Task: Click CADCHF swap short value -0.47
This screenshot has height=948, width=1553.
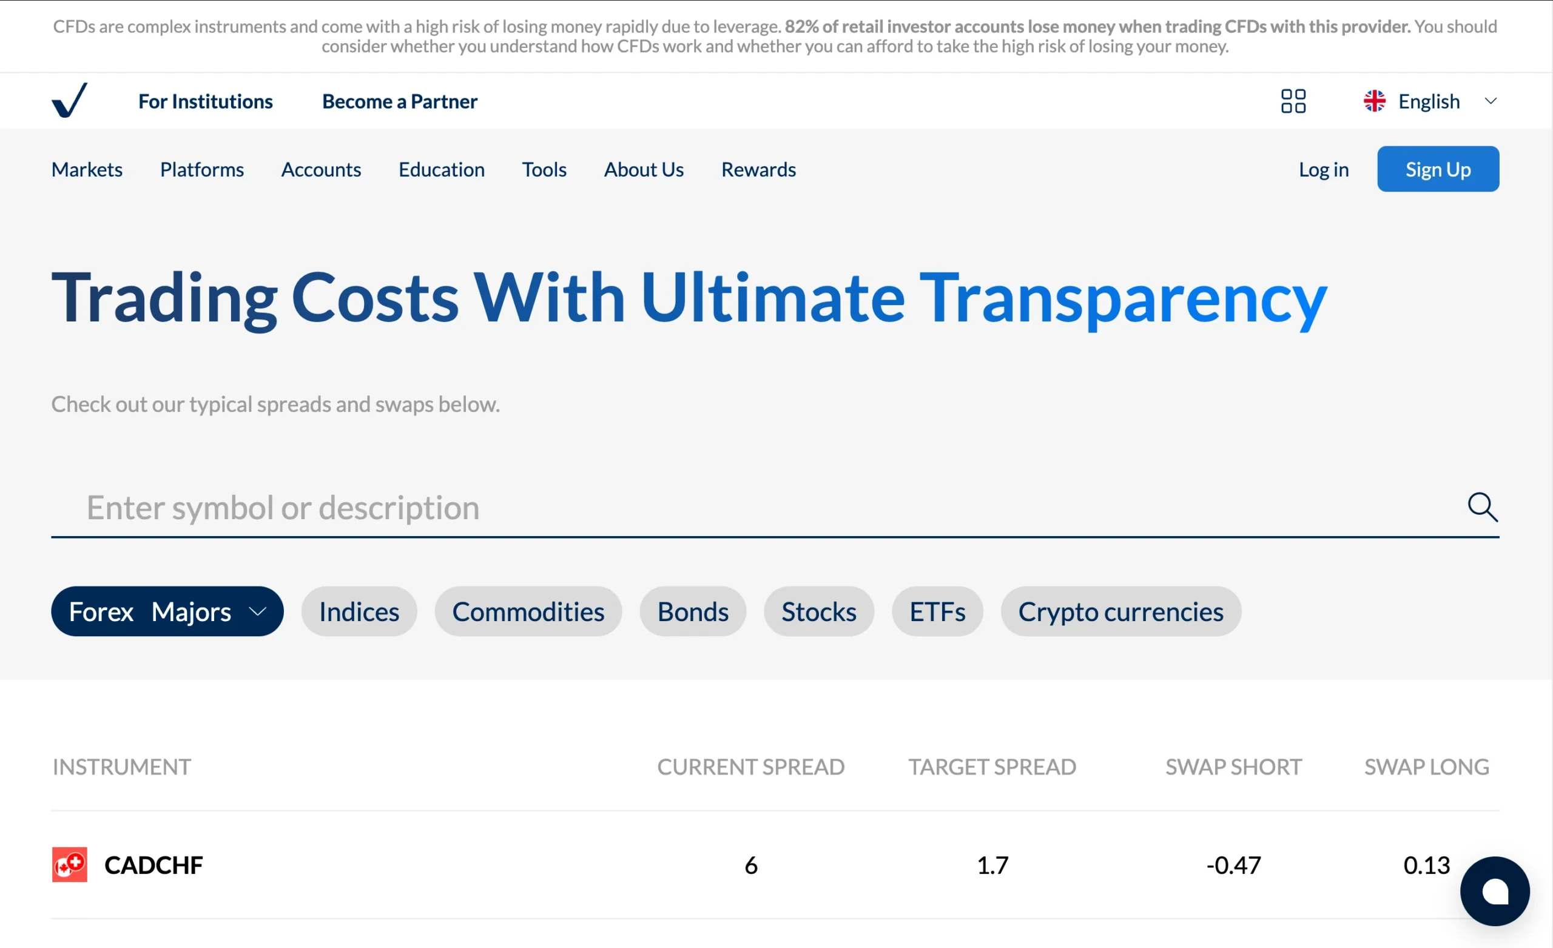Action: [x=1233, y=865]
